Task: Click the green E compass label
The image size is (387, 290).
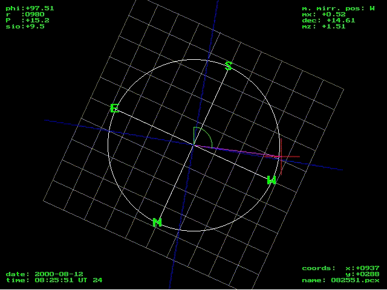Action: click(115, 108)
